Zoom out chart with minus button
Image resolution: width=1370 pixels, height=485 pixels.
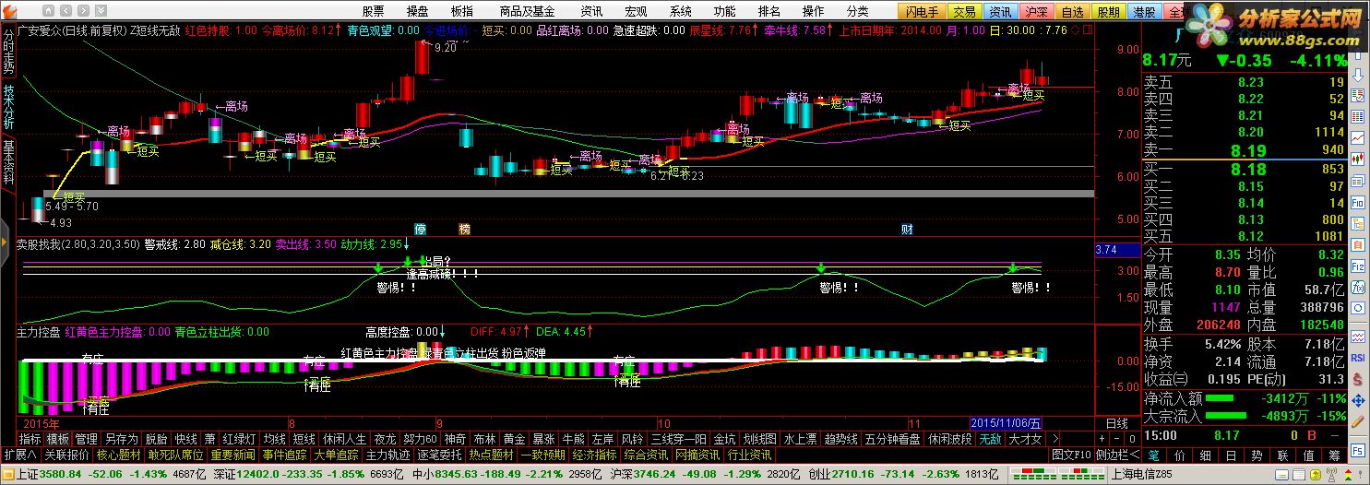coord(1116,438)
